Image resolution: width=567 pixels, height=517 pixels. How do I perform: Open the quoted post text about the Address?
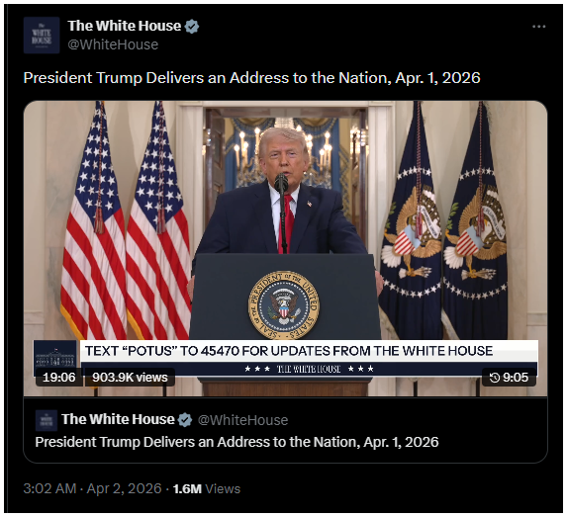click(236, 442)
